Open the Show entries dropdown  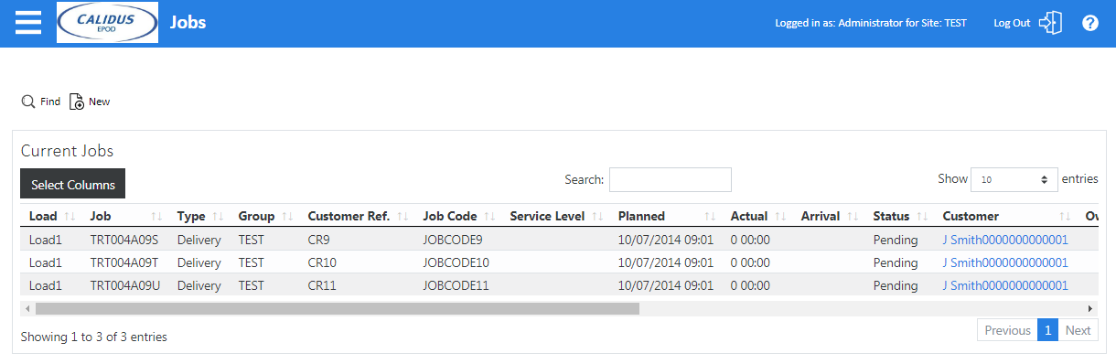1014,180
